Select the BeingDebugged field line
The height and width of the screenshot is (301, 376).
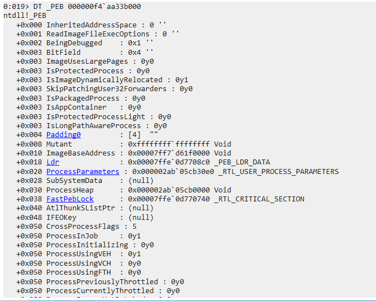(85, 43)
